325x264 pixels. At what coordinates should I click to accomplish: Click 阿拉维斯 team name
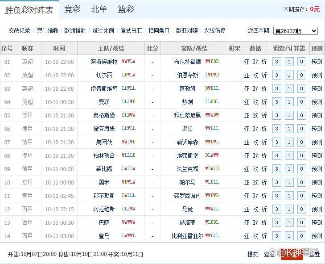(104, 209)
